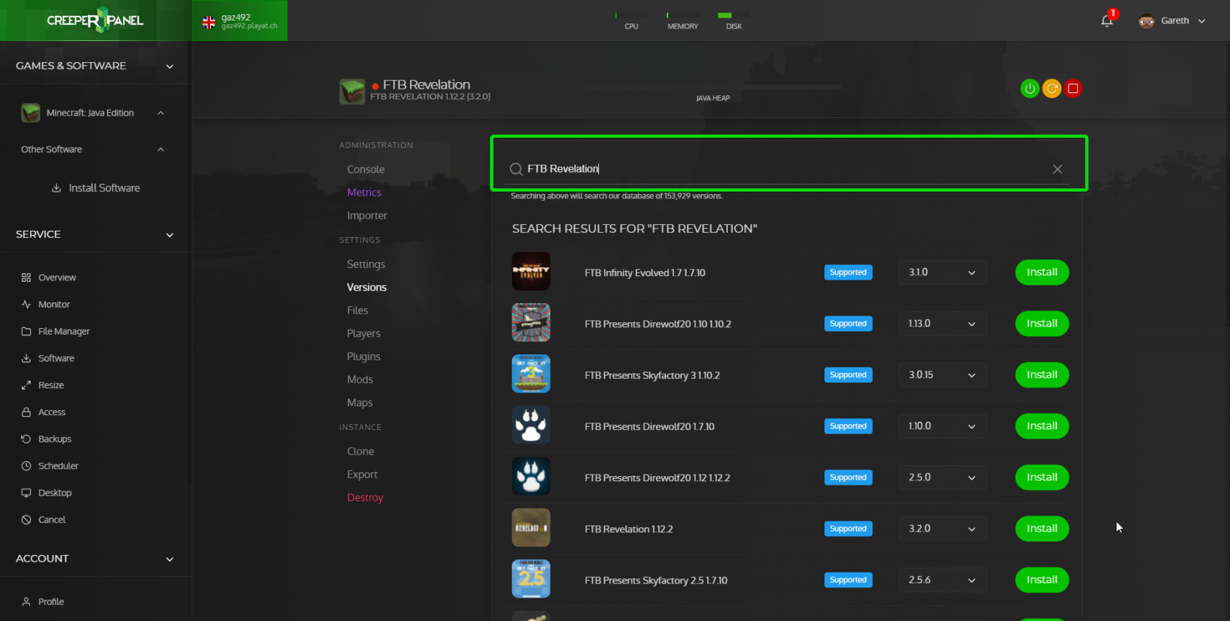1230x621 pixels.
Task: Install FTB Infinity Evolved 1.7
Action: pyautogui.click(x=1042, y=272)
